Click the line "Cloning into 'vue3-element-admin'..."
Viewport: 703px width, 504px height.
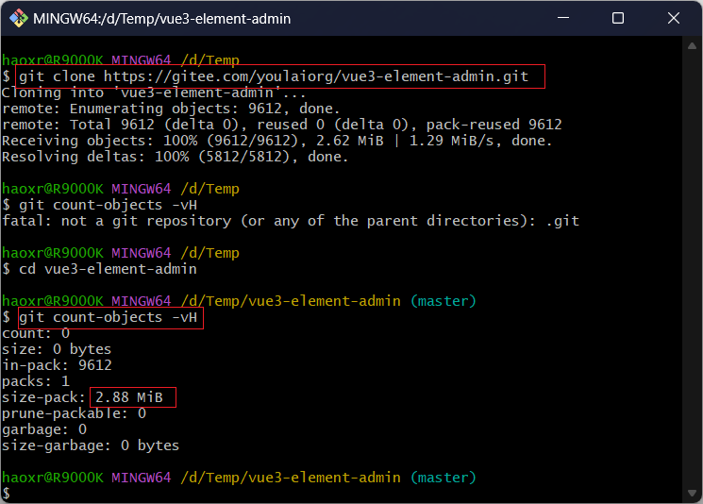(154, 92)
